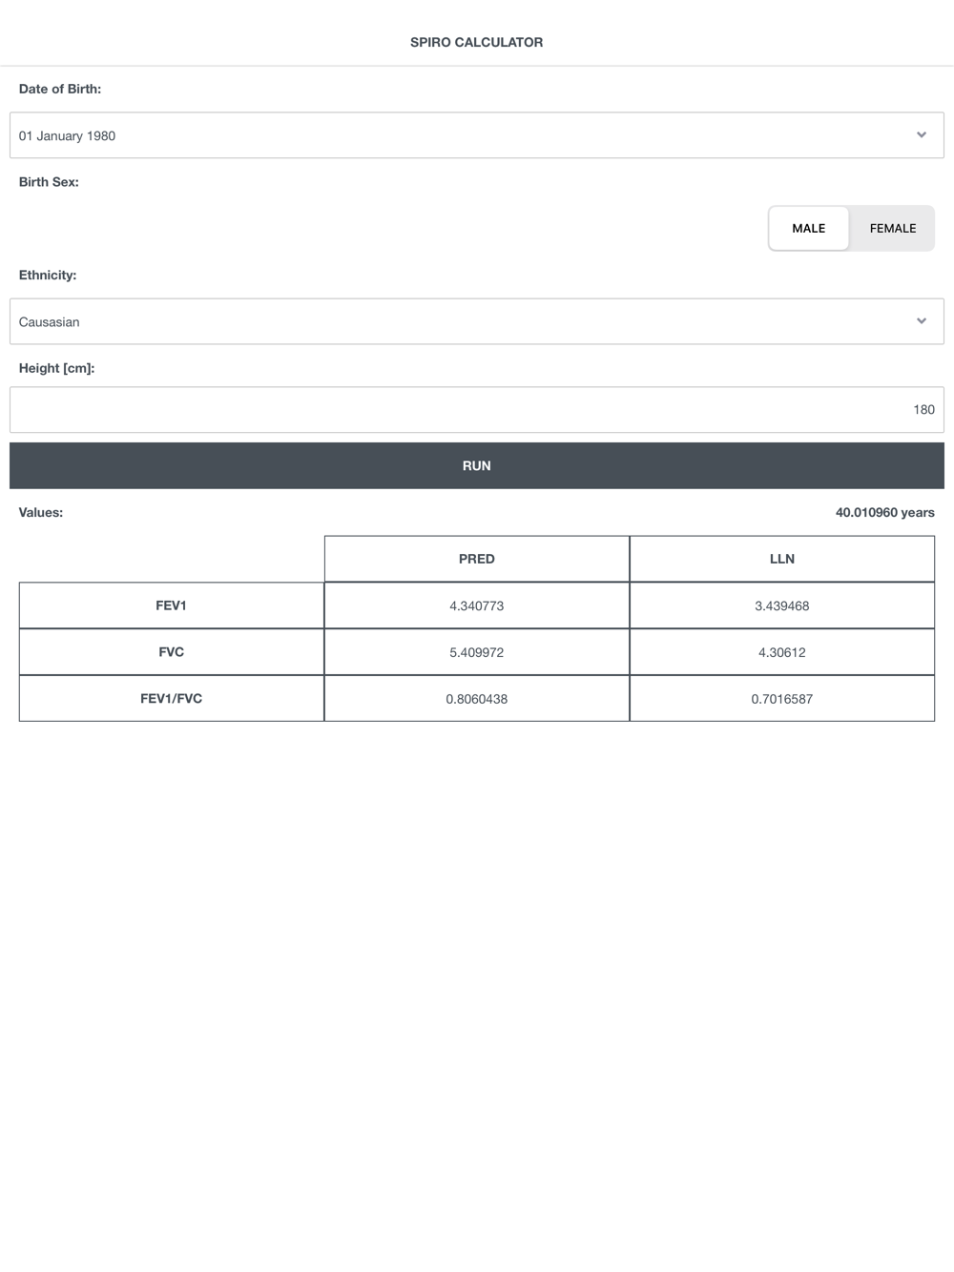The width and height of the screenshot is (954, 1272).
Task: Focus the Height input field
Action: (x=476, y=410)
